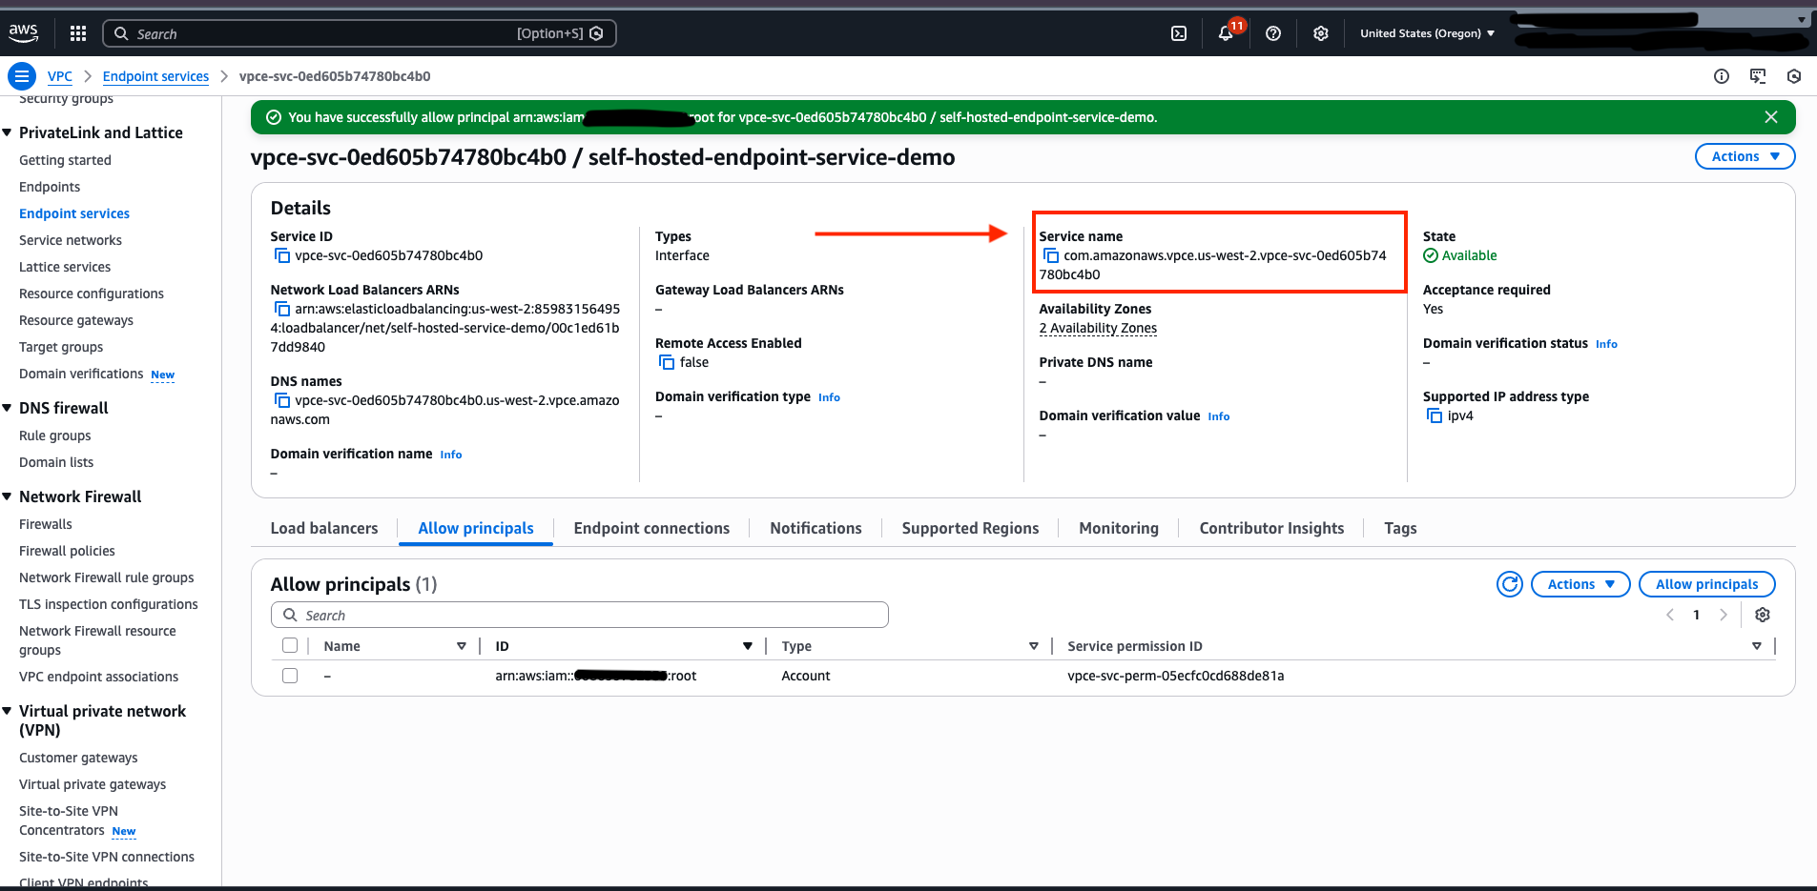Open the AWS services grid menu

coord(77,32)
